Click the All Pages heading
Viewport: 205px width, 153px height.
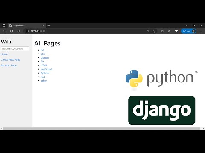pyautogui.click(x=47, y=43)
